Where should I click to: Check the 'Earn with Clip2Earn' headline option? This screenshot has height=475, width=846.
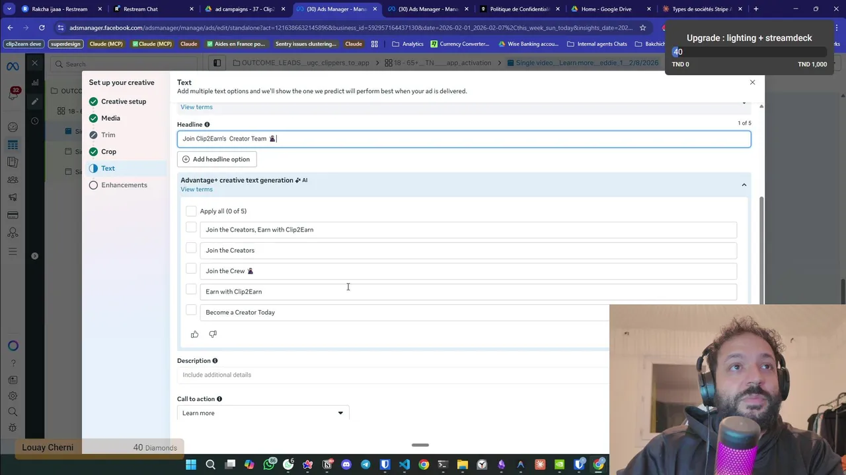191,289
